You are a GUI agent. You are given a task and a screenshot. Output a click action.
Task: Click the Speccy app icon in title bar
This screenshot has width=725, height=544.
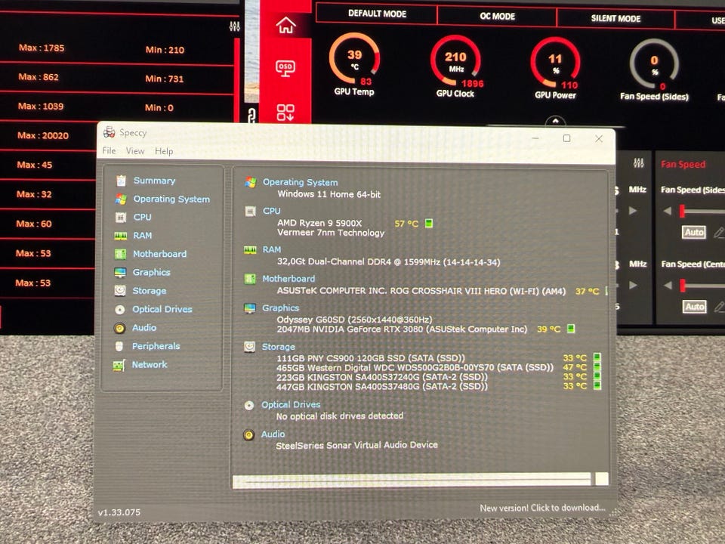pos(109,132)
